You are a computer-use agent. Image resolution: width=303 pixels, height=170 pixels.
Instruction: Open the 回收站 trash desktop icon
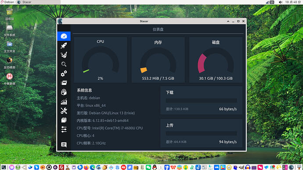(10, 14)
